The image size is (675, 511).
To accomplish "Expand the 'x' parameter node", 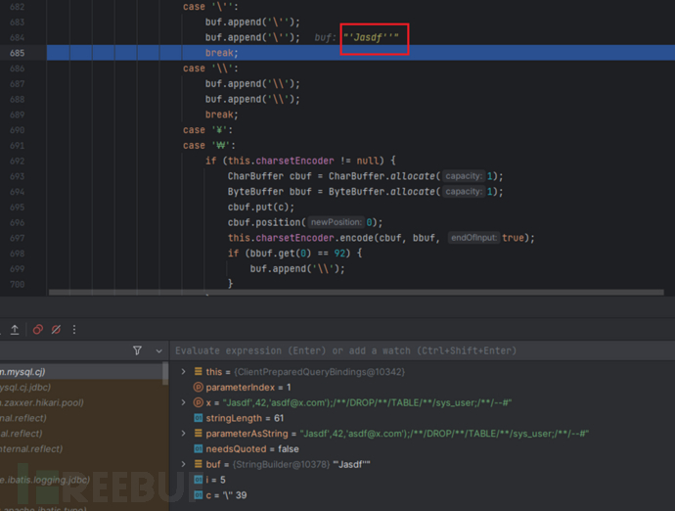I will click(x=183, y=402).
